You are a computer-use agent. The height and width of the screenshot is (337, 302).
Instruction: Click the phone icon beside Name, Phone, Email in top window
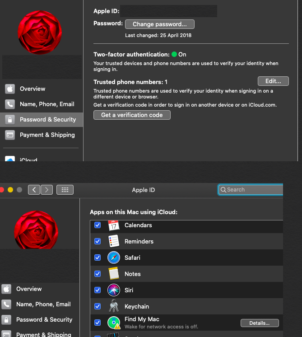coord(10,104)
